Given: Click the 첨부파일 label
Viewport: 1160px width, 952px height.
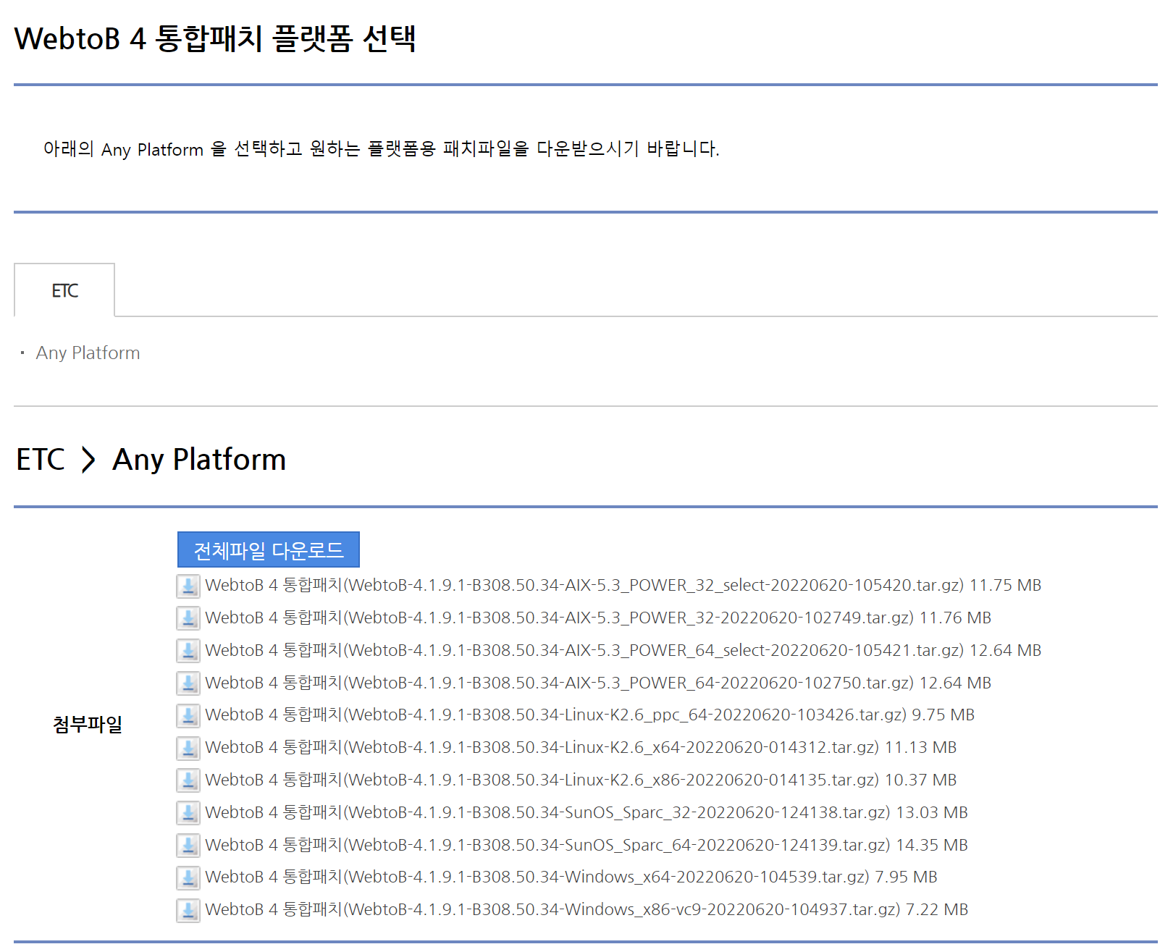Looking at the screenshot, I should pyautogui.click(x=88, y=724).
